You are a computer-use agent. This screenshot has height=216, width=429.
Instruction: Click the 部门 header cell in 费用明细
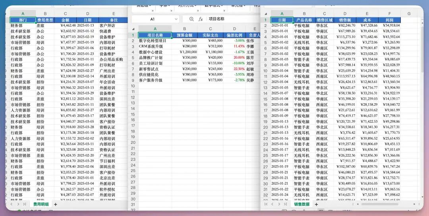(23, 20)
